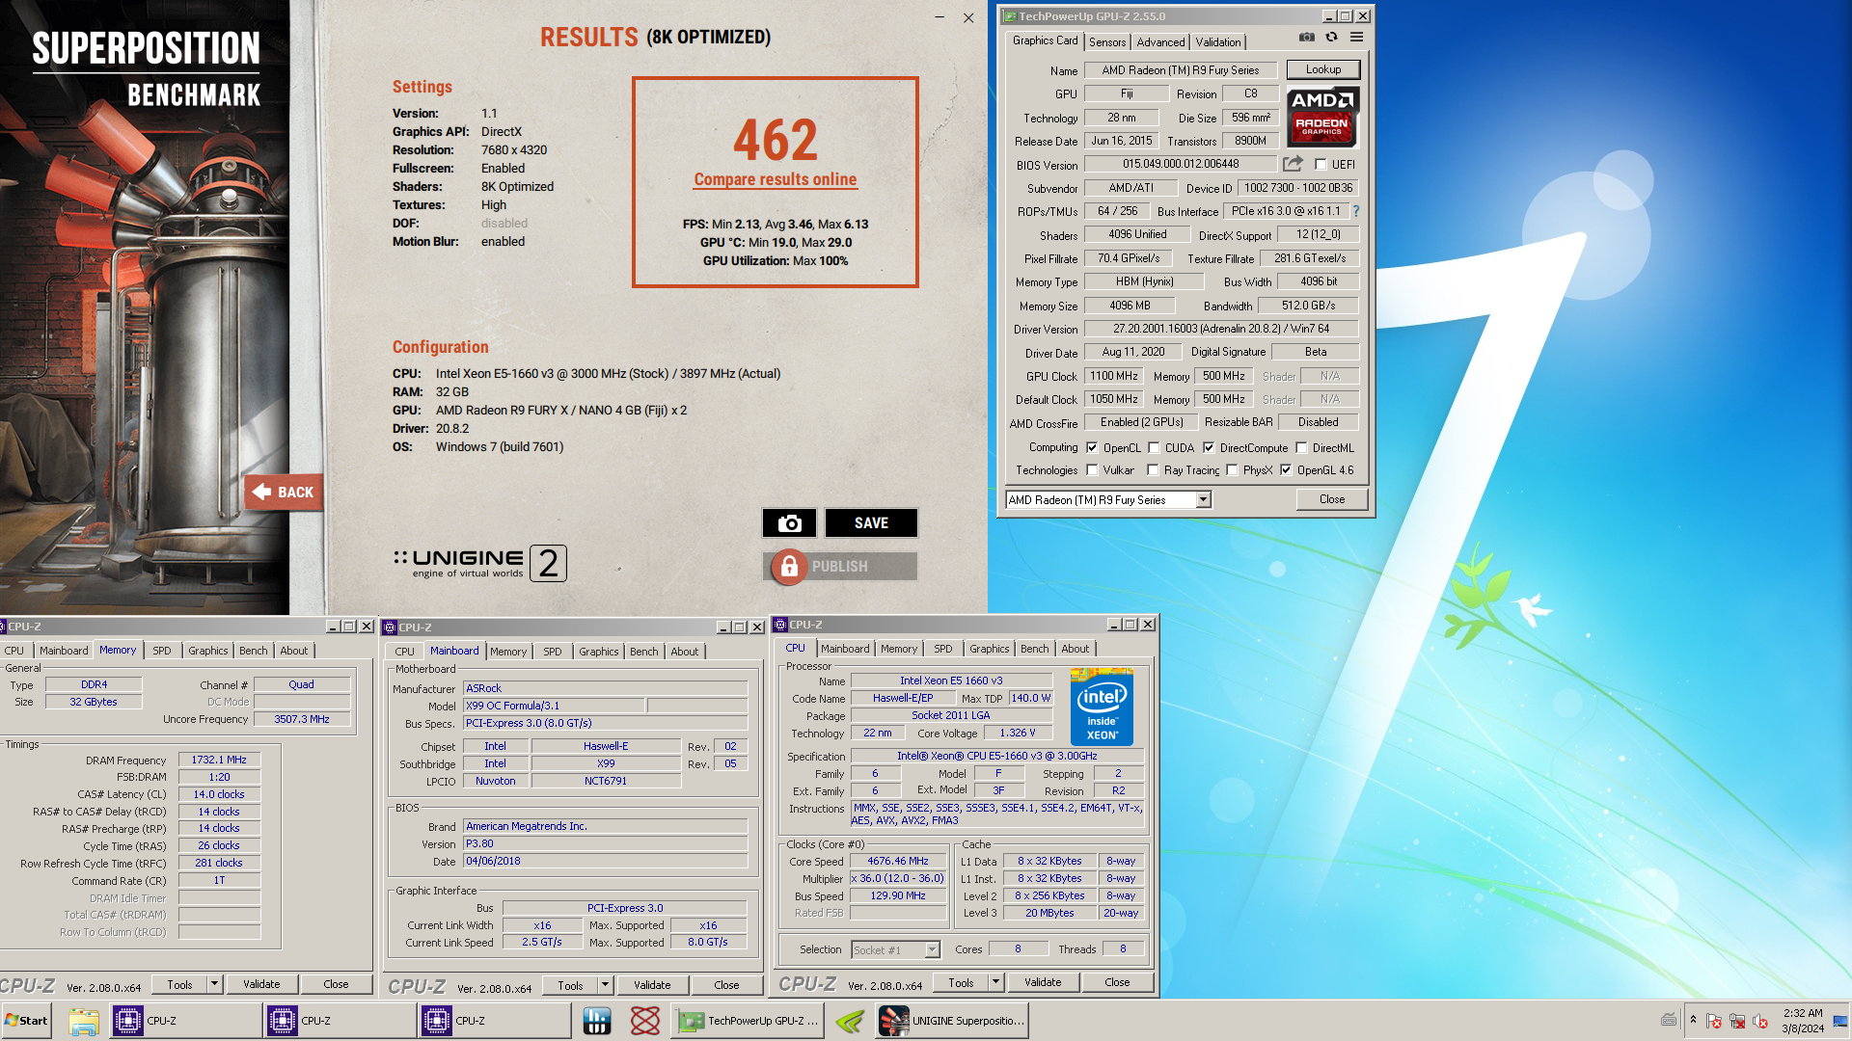
Task: Click About tab in Memory CPU-Z window
Action: pos(294,651)
